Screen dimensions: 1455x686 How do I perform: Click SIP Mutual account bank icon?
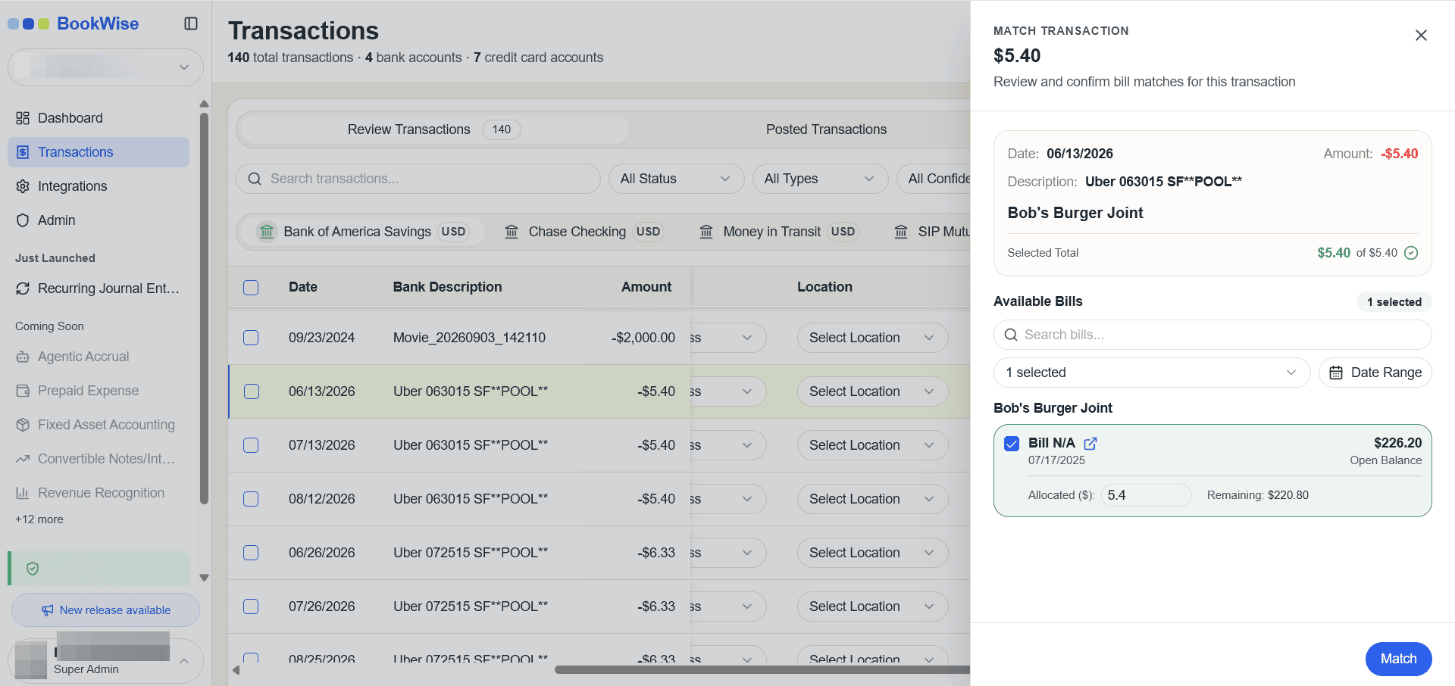pos(901,232)
